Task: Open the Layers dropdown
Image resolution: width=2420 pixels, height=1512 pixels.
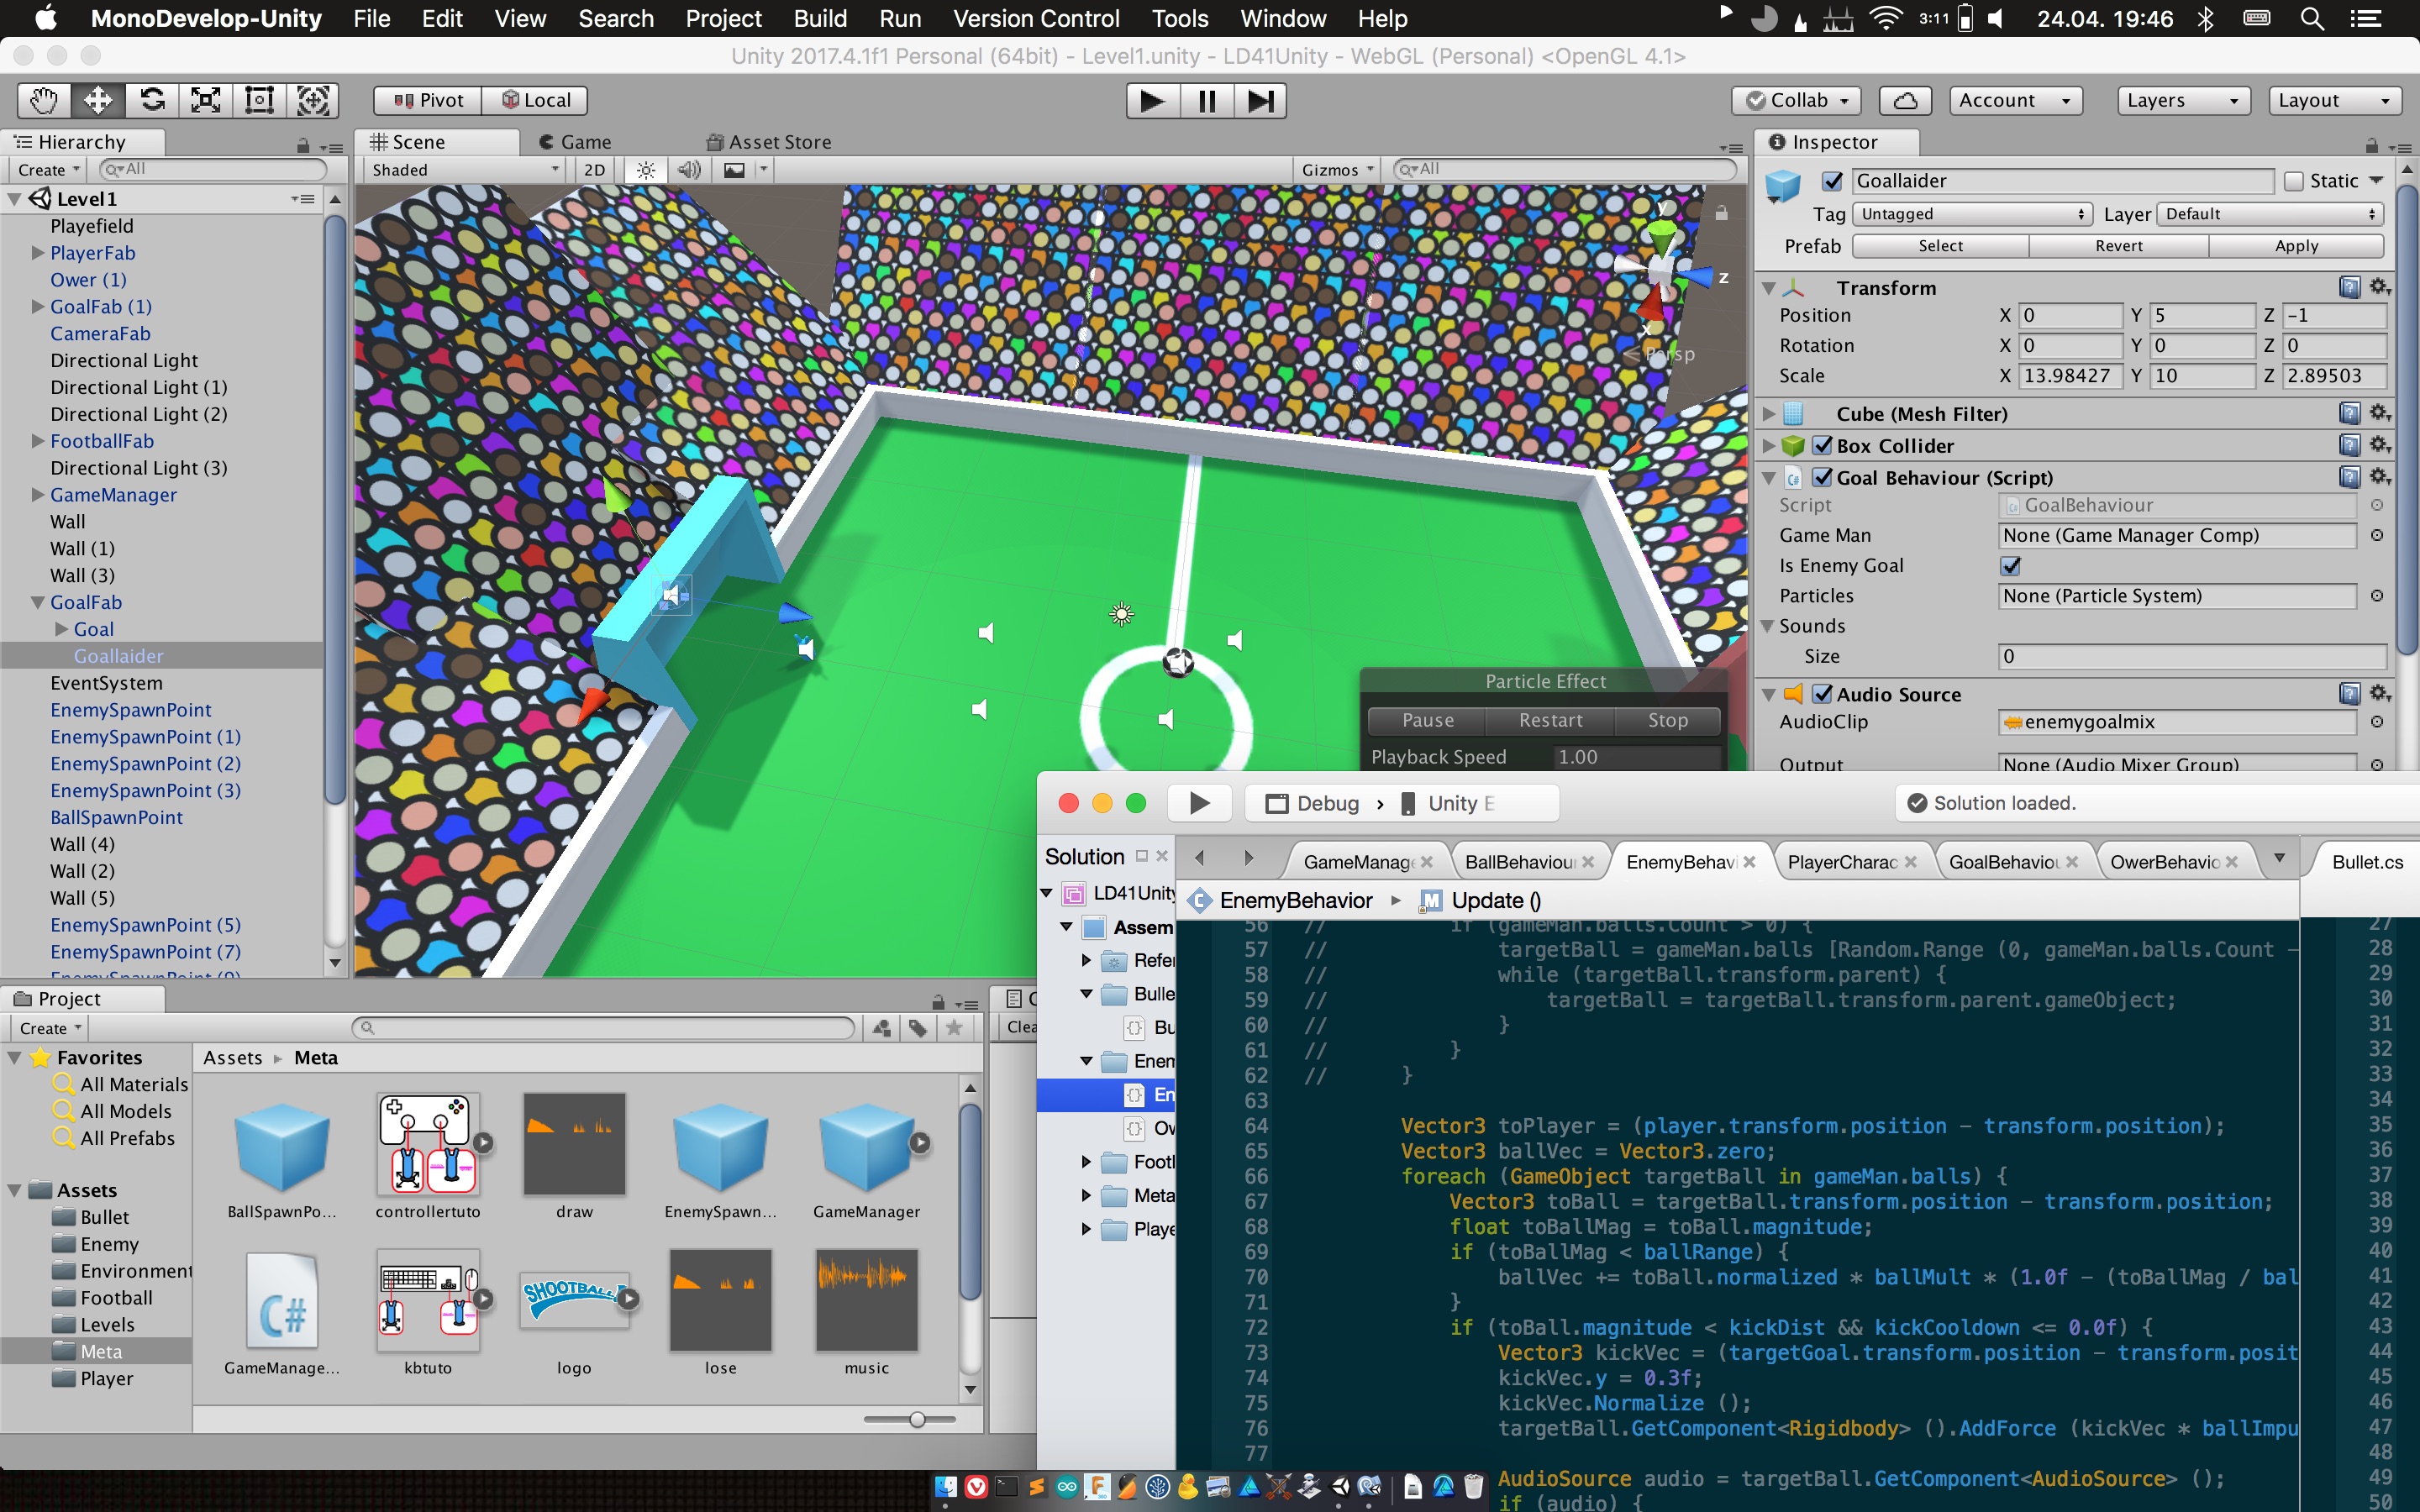Action: [x=2182, y=100]
